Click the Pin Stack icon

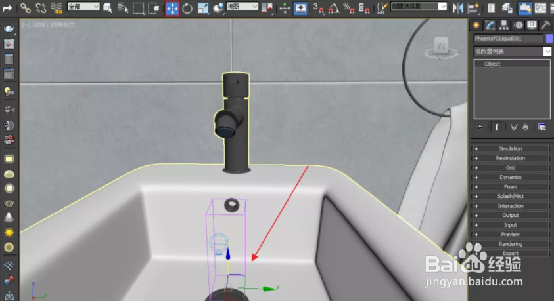[480, 127]
